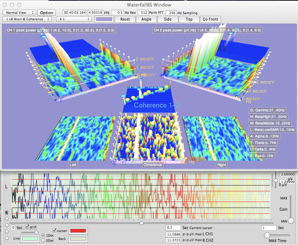
Task: Click the waveform timeline position slider handle
Action: click(x=141, y=223)
